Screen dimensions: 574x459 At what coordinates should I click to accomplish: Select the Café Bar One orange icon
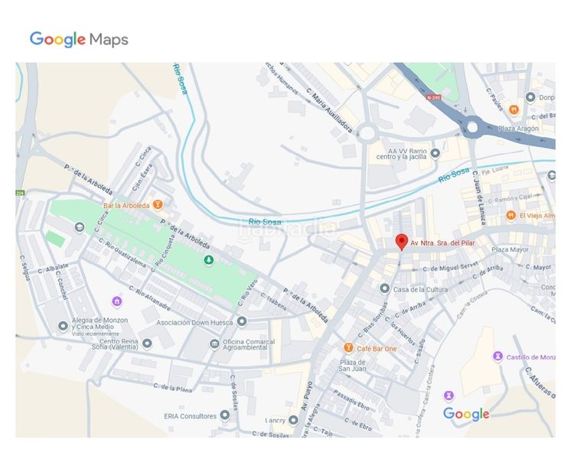click(x=348, y=348)
